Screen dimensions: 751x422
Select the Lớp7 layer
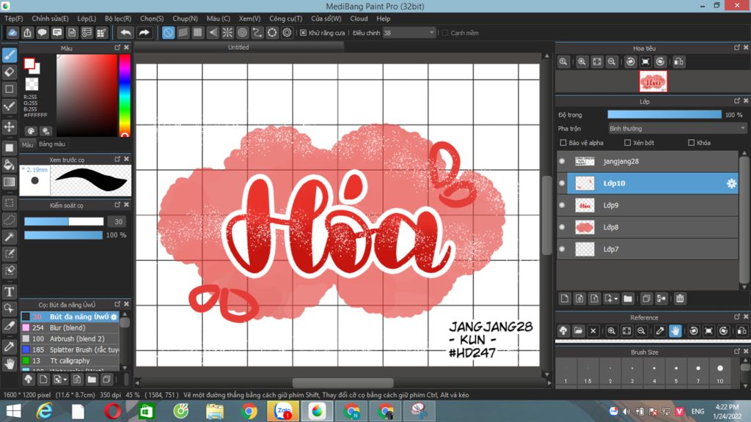pyautogui.click(x=648, y=249)
